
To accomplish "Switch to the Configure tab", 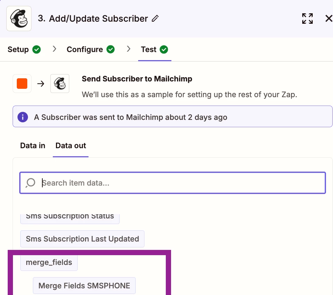I will click(91, 49).
